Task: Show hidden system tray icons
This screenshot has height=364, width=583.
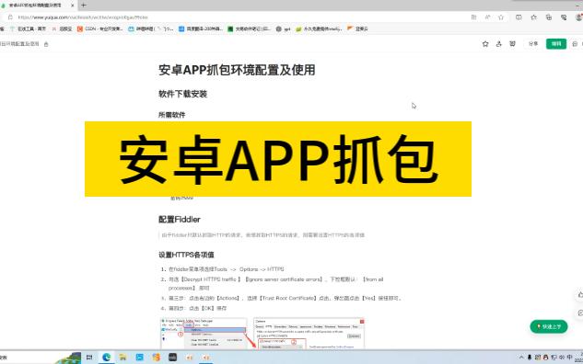Action: pyautogui.click(x=521, y=358)
